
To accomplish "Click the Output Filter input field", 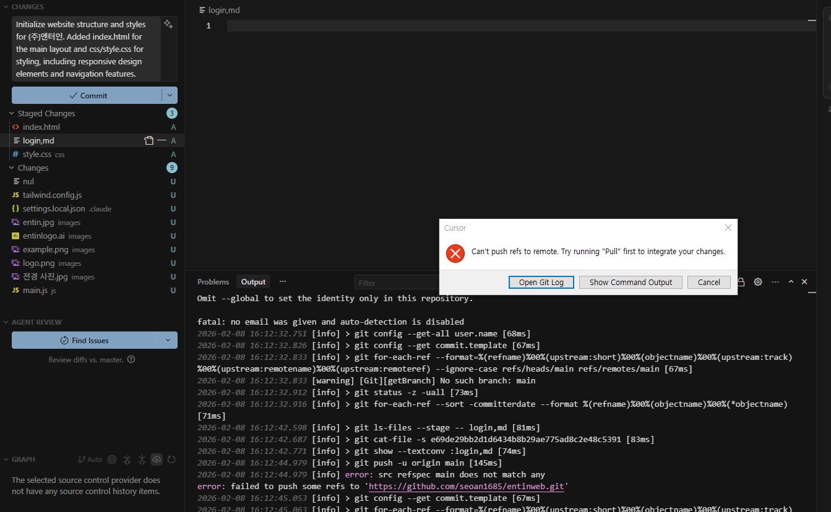I will (x=397, y=283).
